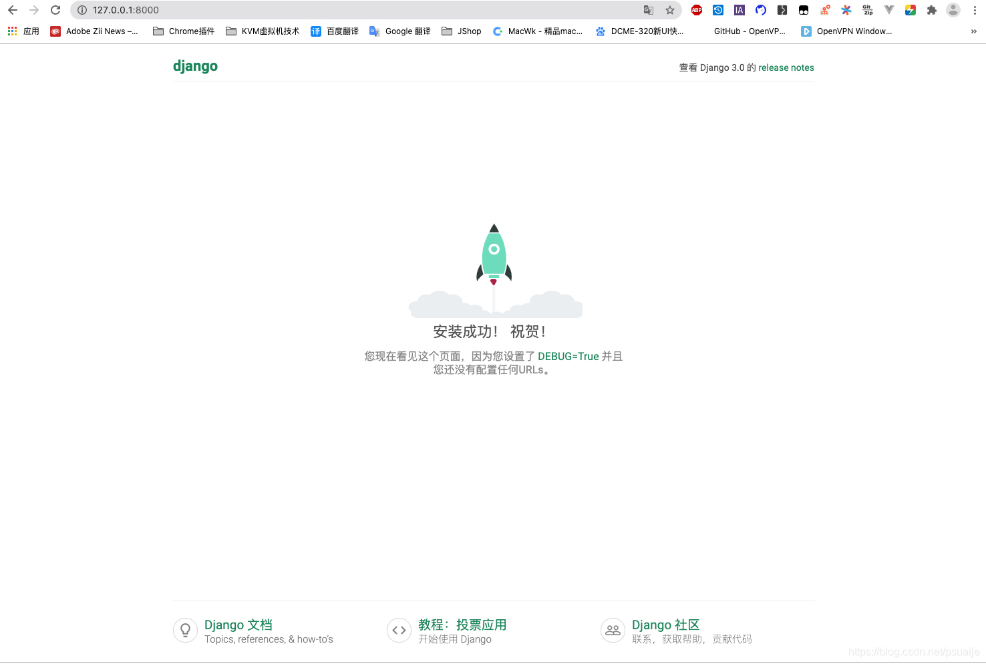Bookmark this page with the star
Viewport: 986px width, 664px height.
pyautogui.click(x=670, y=10)
